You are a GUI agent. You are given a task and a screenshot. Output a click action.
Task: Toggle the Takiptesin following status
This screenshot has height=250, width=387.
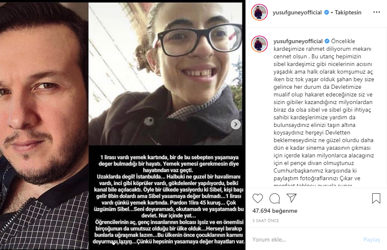(x=348, y=12)
